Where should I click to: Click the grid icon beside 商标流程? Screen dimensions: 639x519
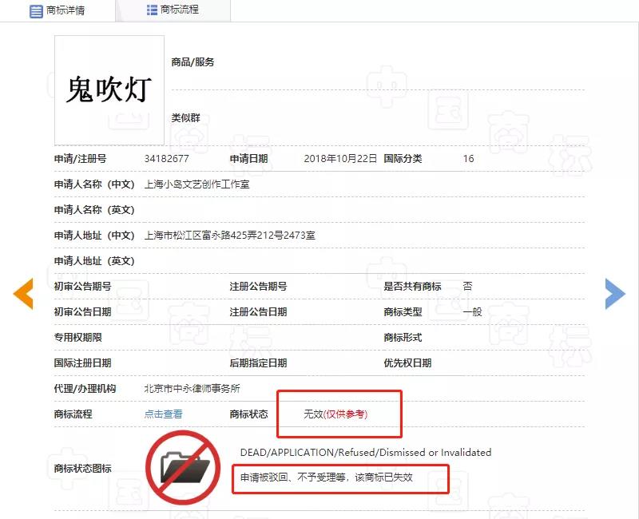(152, 10)
